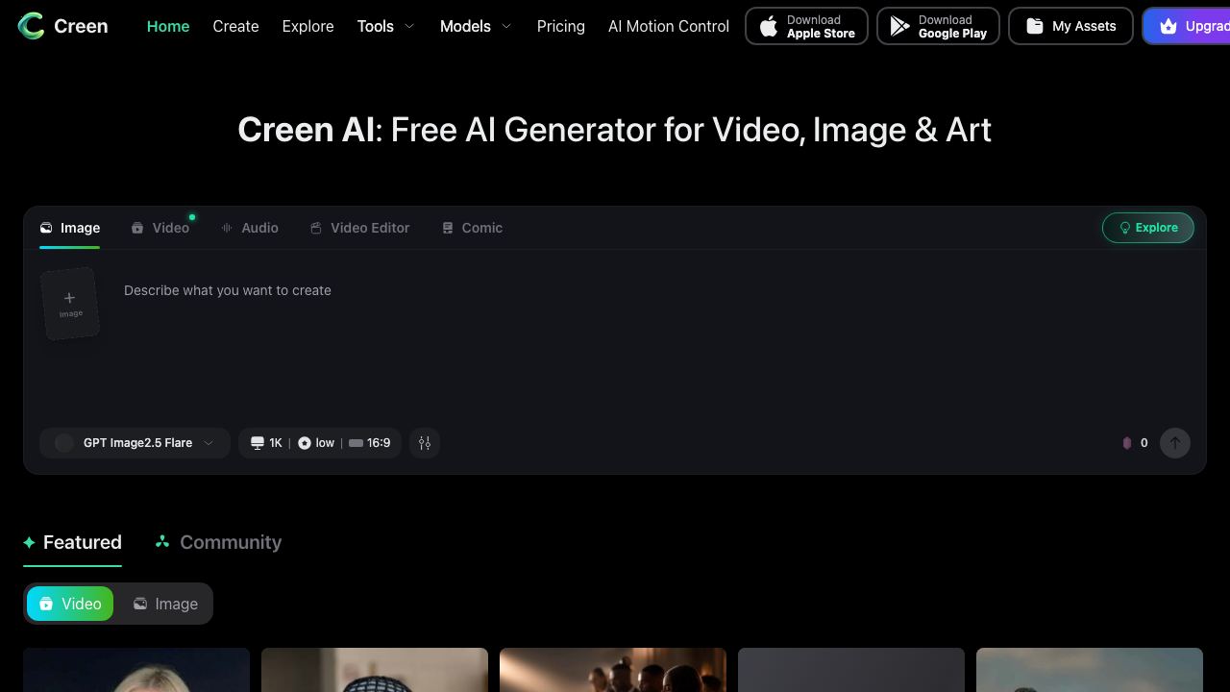Image resolution: width=1230 pixels, height=692 pixels.
Task: Select the Image generator tab
Action: tap(70, 228)
